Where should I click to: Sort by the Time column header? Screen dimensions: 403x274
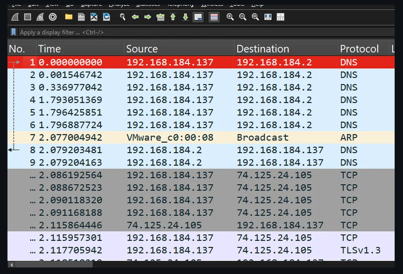click(x=80, y=49)
